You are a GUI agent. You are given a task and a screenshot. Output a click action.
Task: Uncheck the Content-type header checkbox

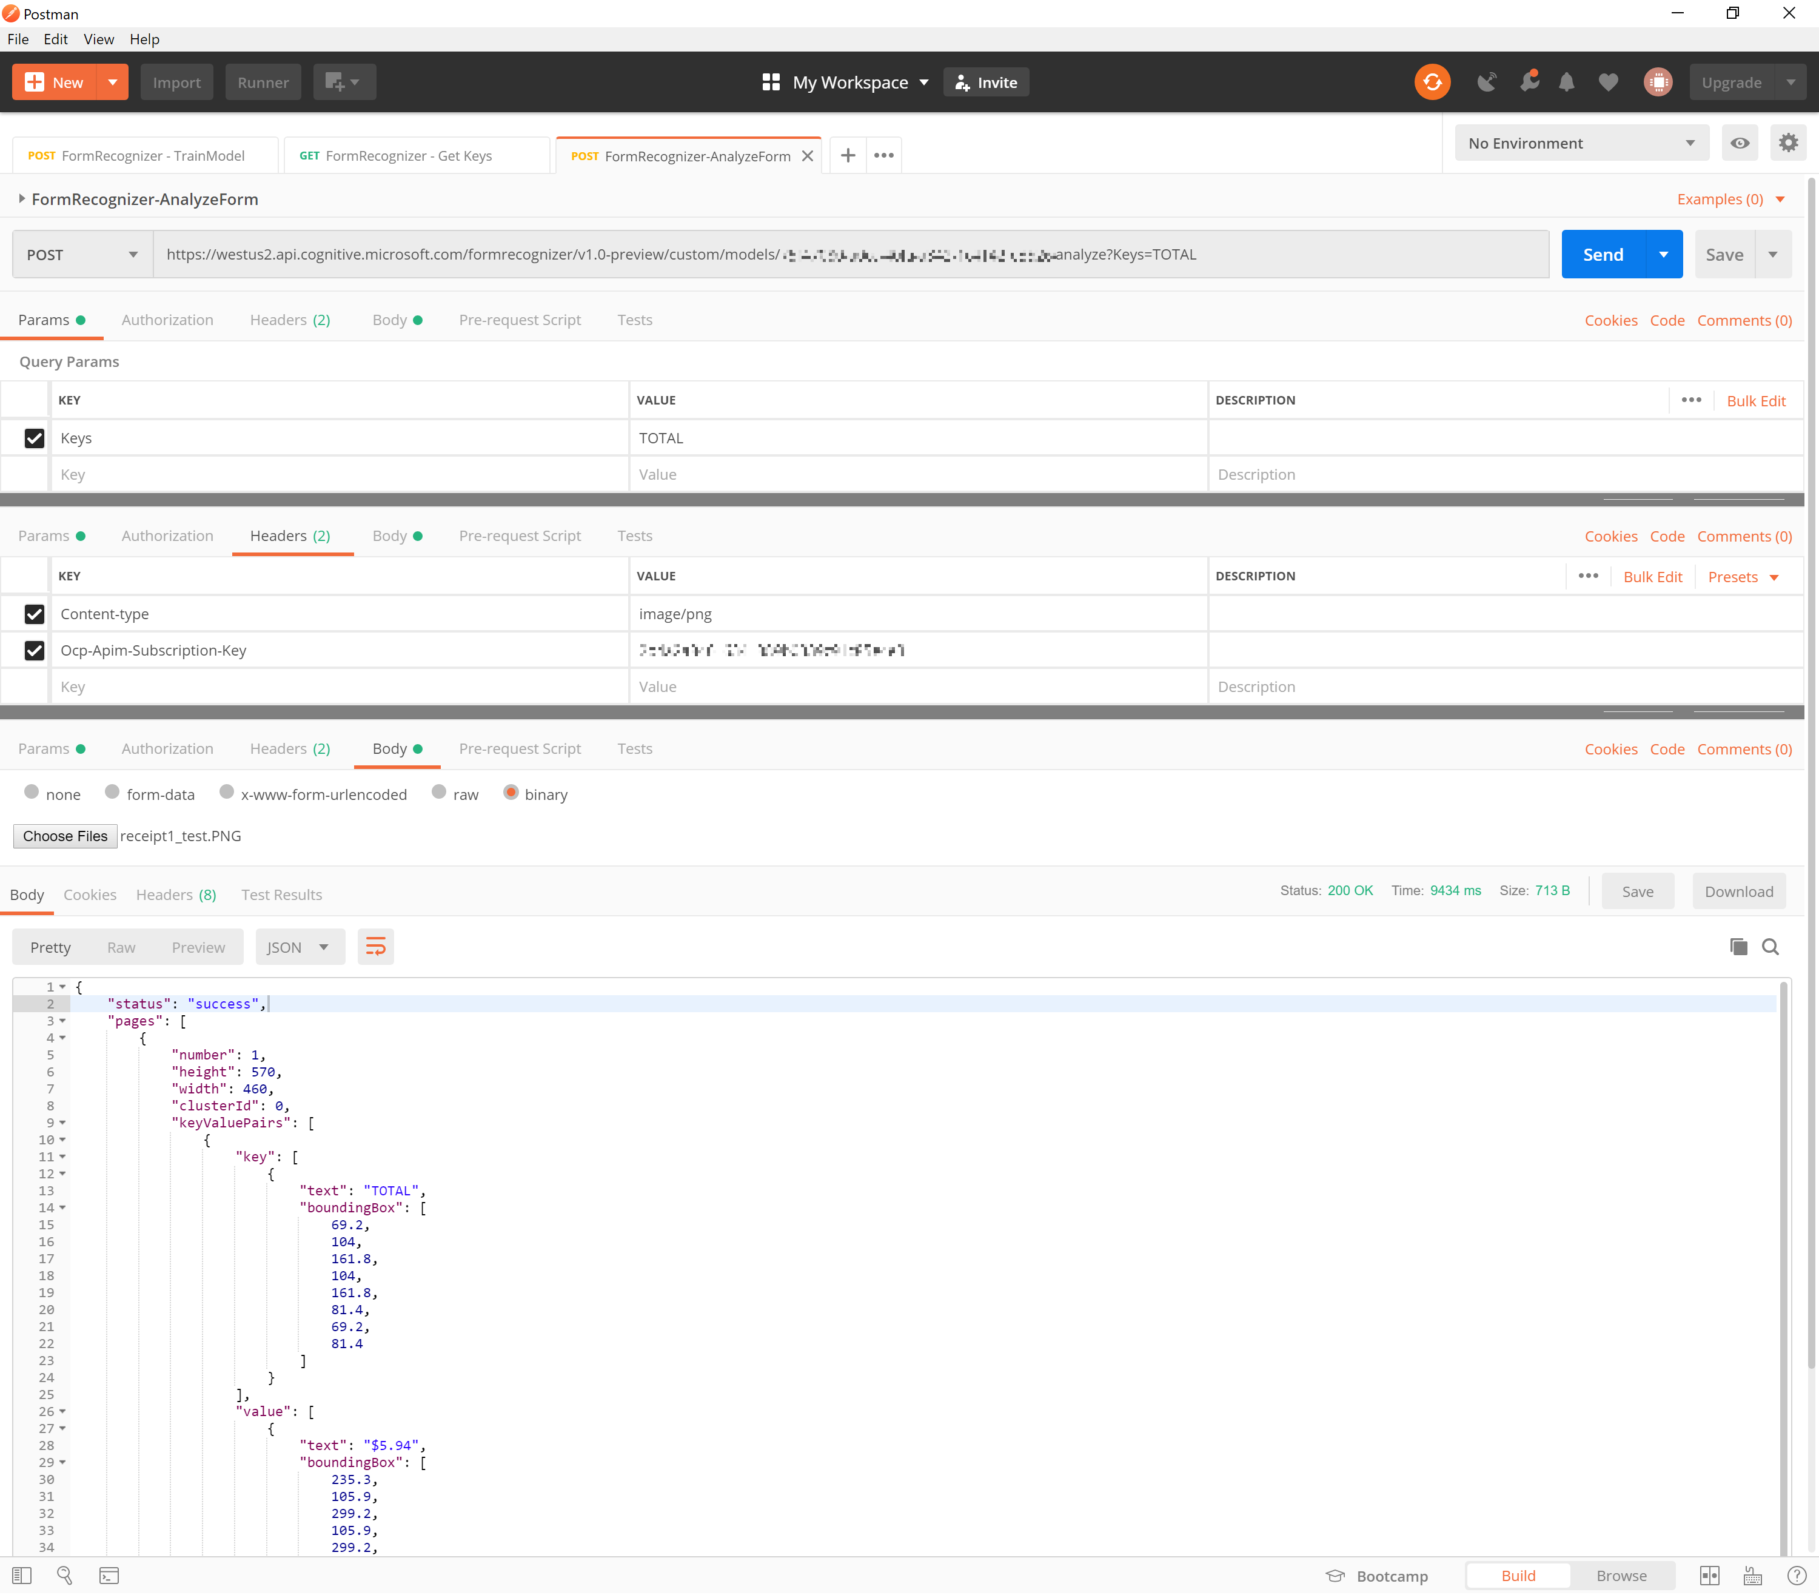coord(34,614)
